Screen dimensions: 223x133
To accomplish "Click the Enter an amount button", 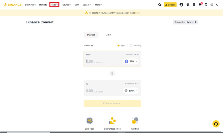I will 112,103.
